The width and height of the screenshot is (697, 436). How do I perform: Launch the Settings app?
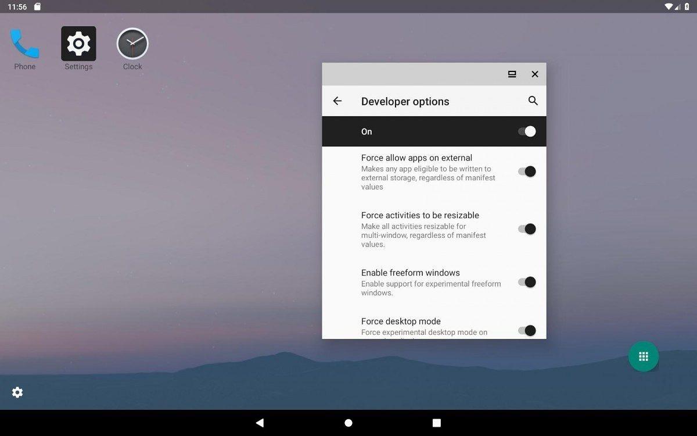click(x=78, y=43)
